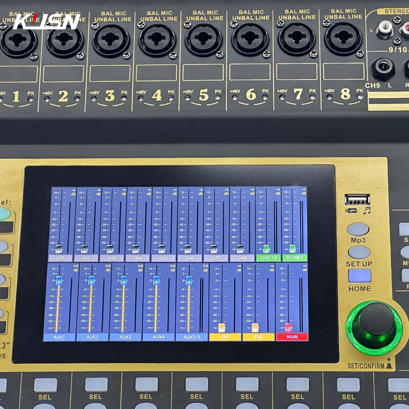This screenshot has height=409, width=409.
Task: Click the PK peak LED on channel 4
Action: [170, 98]
